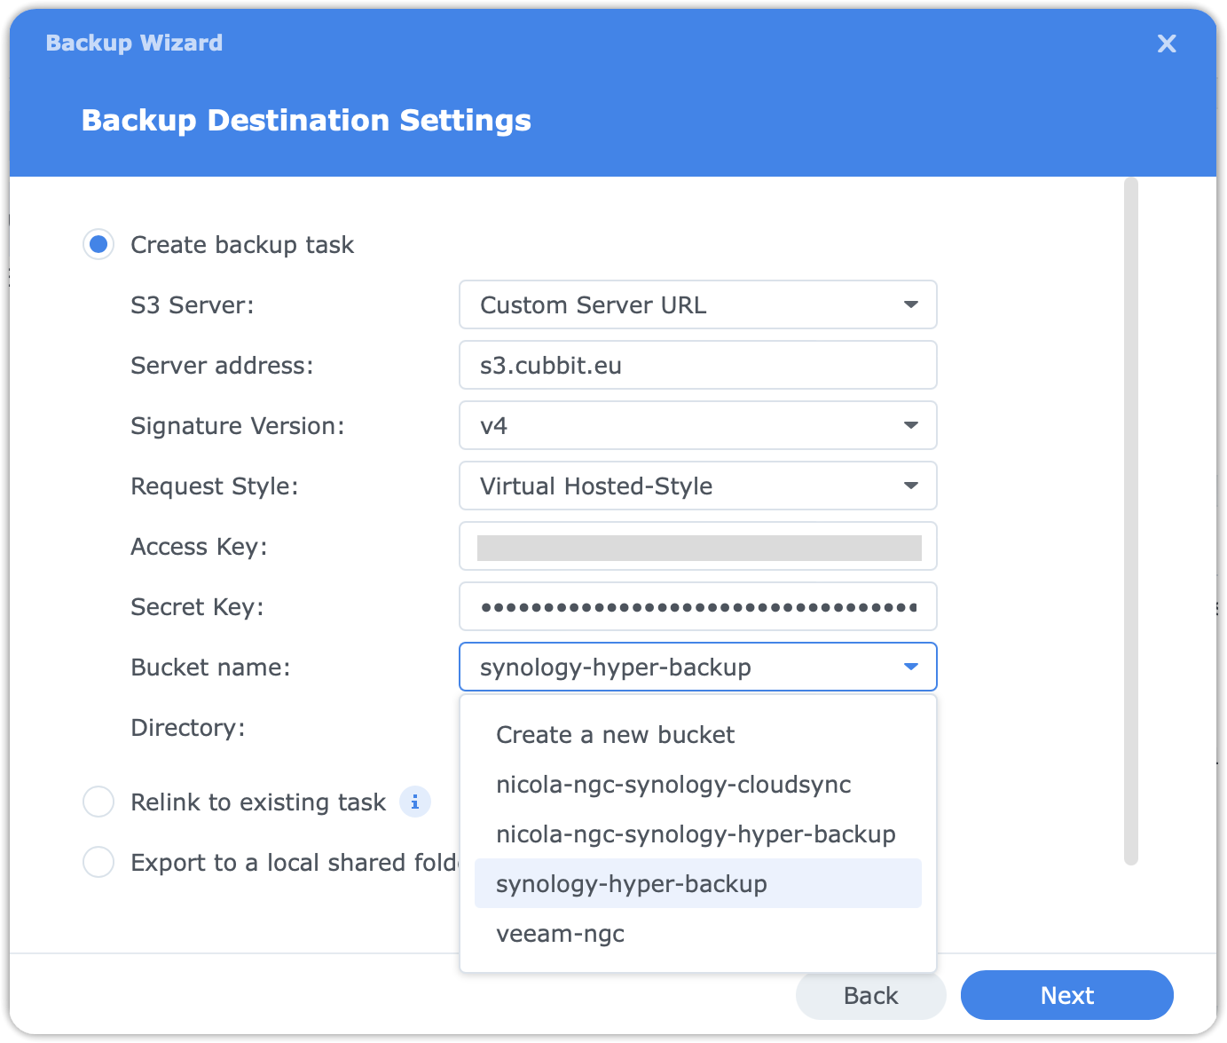Select the Create backup task radio button
The height and width of the screenshot is (1043, 1227).
point(98,244)
